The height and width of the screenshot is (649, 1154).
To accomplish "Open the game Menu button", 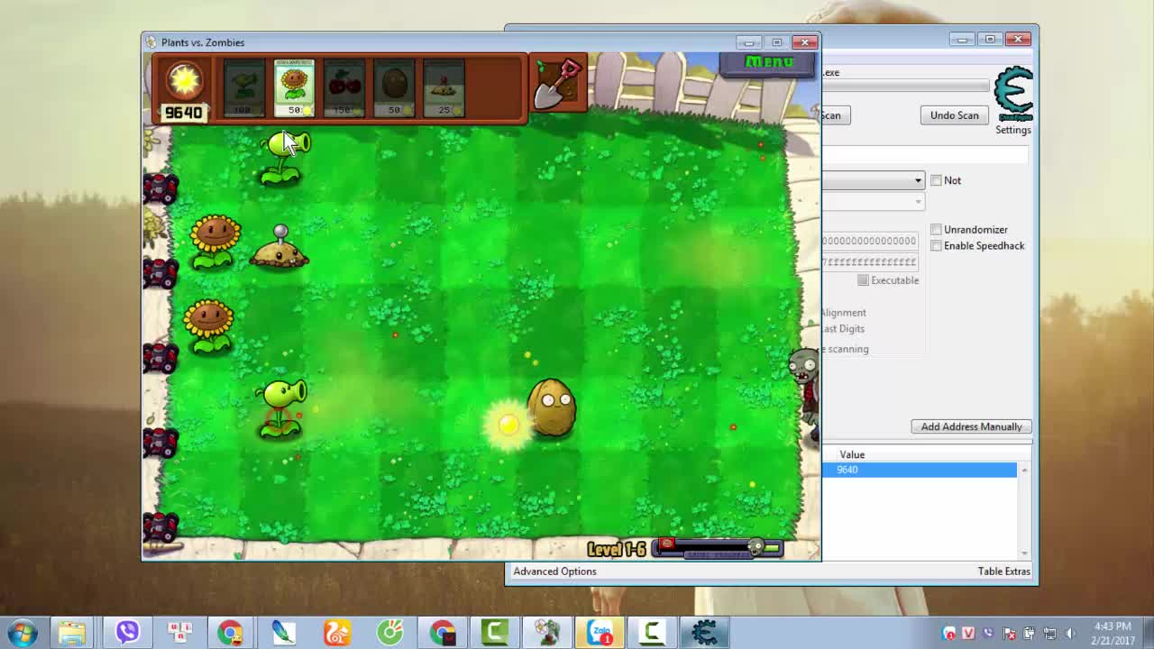I will (x=768, y=63).
